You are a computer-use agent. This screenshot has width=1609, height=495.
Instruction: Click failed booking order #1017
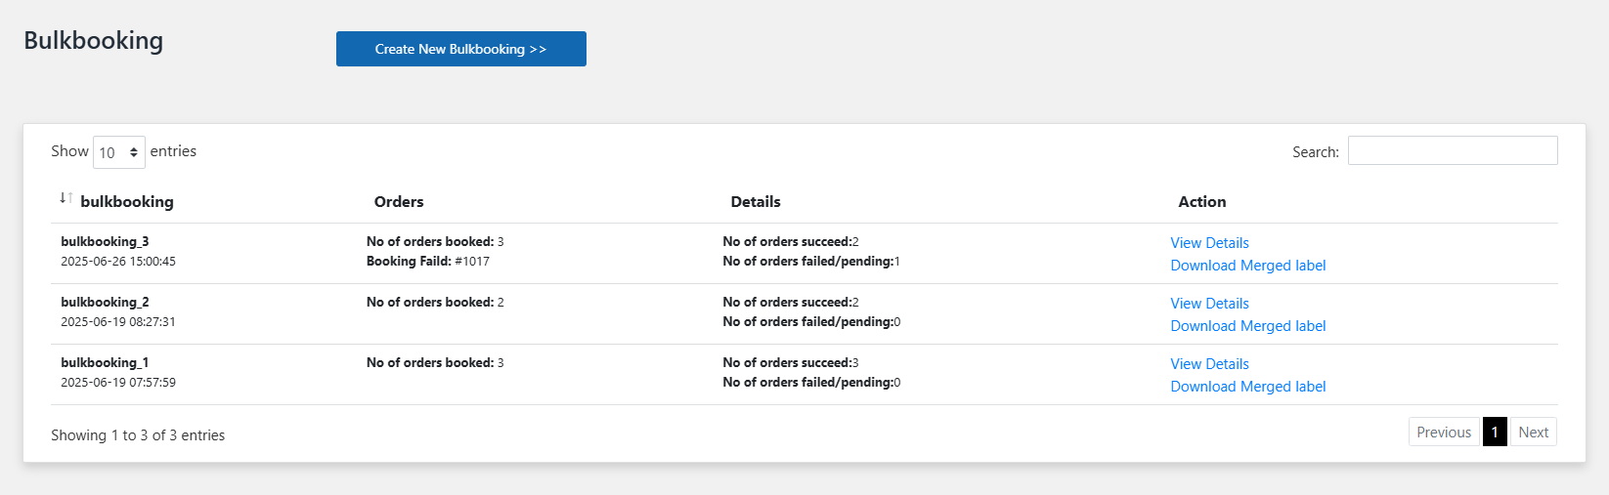[x=472, y=262]
